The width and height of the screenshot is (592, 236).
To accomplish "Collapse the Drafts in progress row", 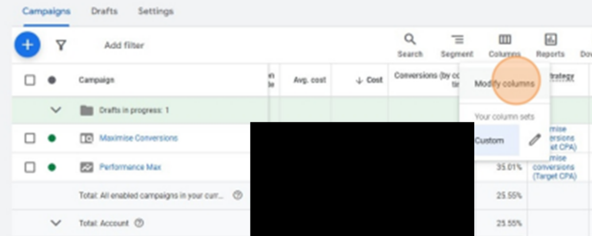I will (x=56, y=110).
